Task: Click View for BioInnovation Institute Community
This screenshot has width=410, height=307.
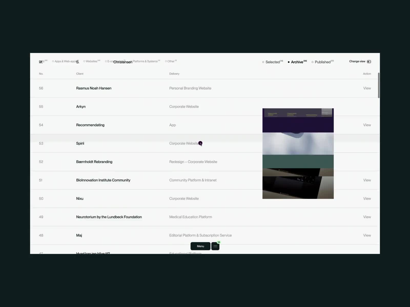Action: click(367, 180)
